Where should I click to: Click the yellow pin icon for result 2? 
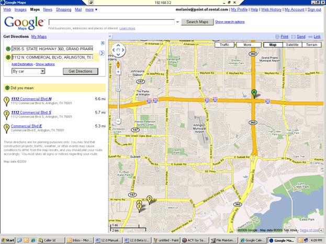(6, 114)
